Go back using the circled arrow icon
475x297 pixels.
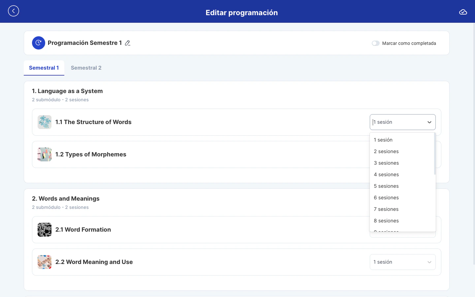coord(14,11)
